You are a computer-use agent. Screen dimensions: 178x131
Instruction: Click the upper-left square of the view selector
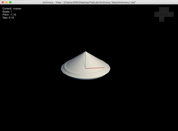pos(162,10)
